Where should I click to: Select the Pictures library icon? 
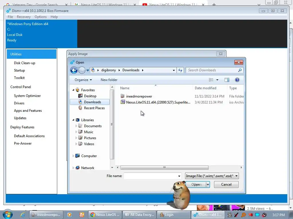pos(80,138)
